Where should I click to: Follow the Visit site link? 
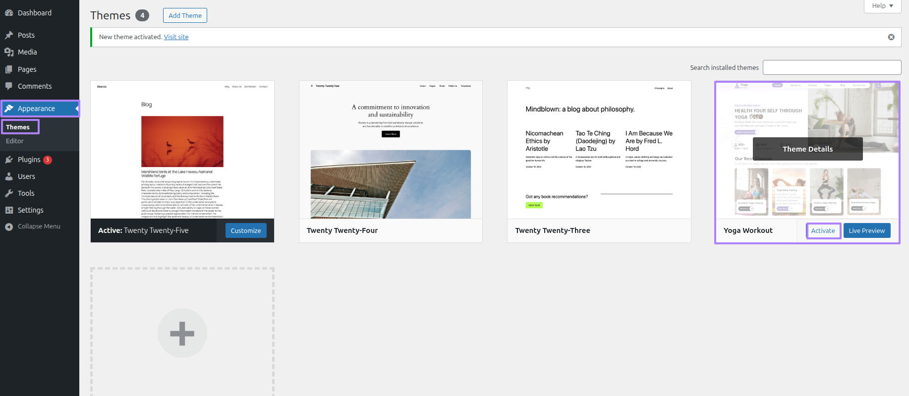[176, 37]
